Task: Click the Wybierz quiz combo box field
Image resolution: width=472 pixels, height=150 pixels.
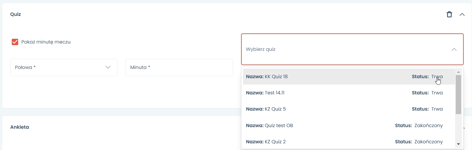Action: click(x=344, y=49)
